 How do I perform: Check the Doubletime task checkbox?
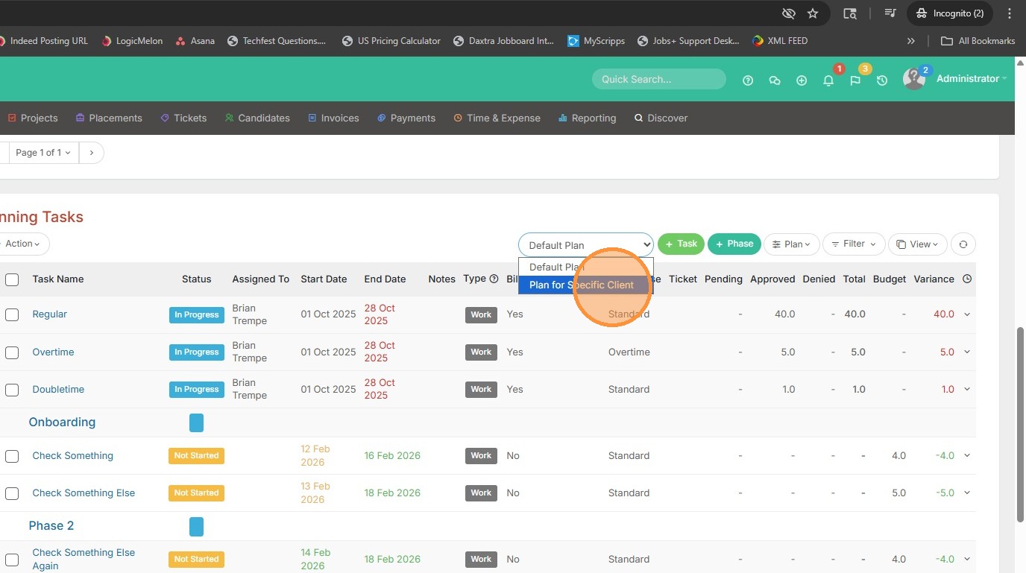12,390
